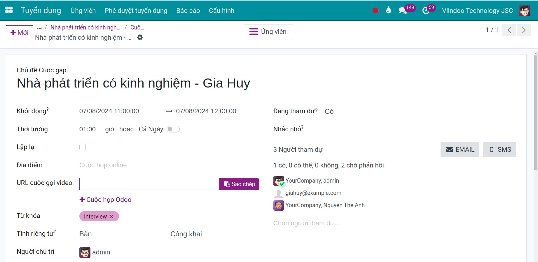Open the Báo cáo menu
Viewport: 538px width, 262px height.
188,11
